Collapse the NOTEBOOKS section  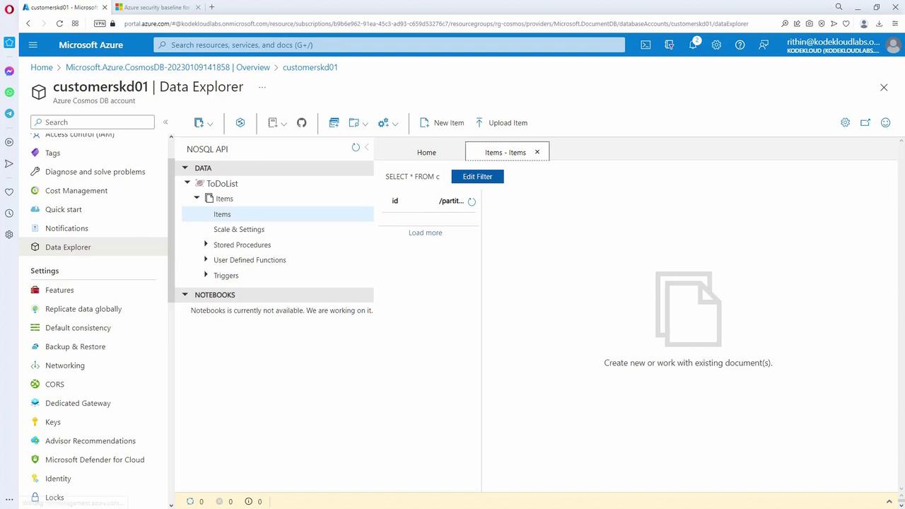[x=185, y=295]
